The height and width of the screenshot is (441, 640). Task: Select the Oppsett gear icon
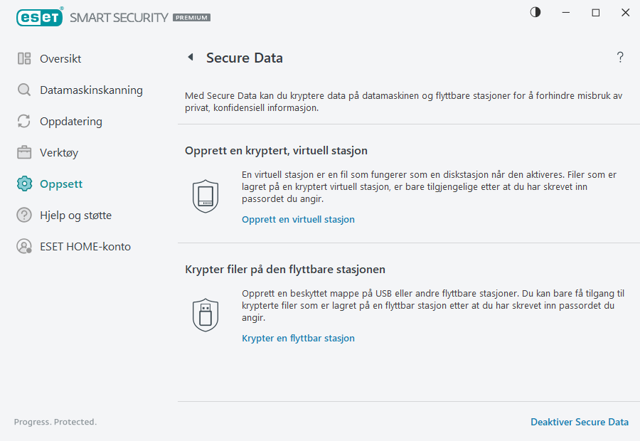tap(24, 184)
